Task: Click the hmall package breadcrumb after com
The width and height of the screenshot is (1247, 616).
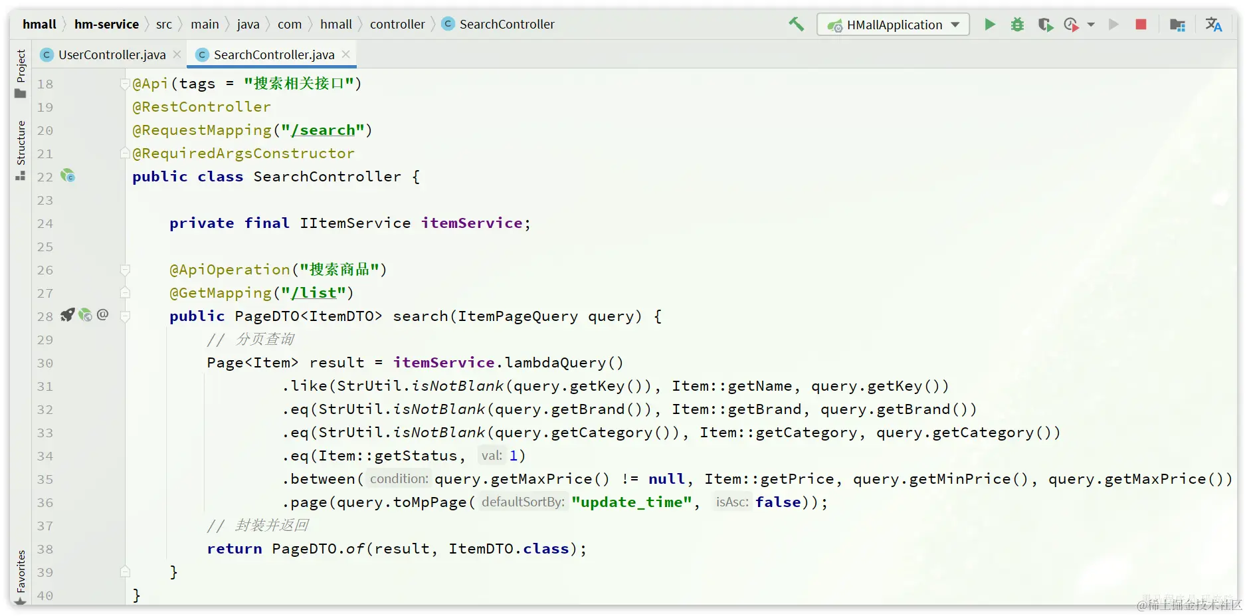Action: (x=336, y=24)
